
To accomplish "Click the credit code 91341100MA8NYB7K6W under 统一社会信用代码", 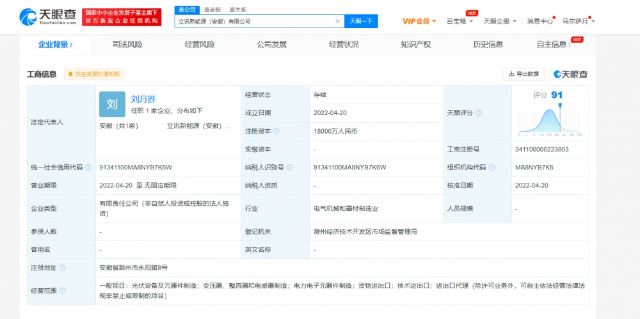I will click(x=136, y=167).
